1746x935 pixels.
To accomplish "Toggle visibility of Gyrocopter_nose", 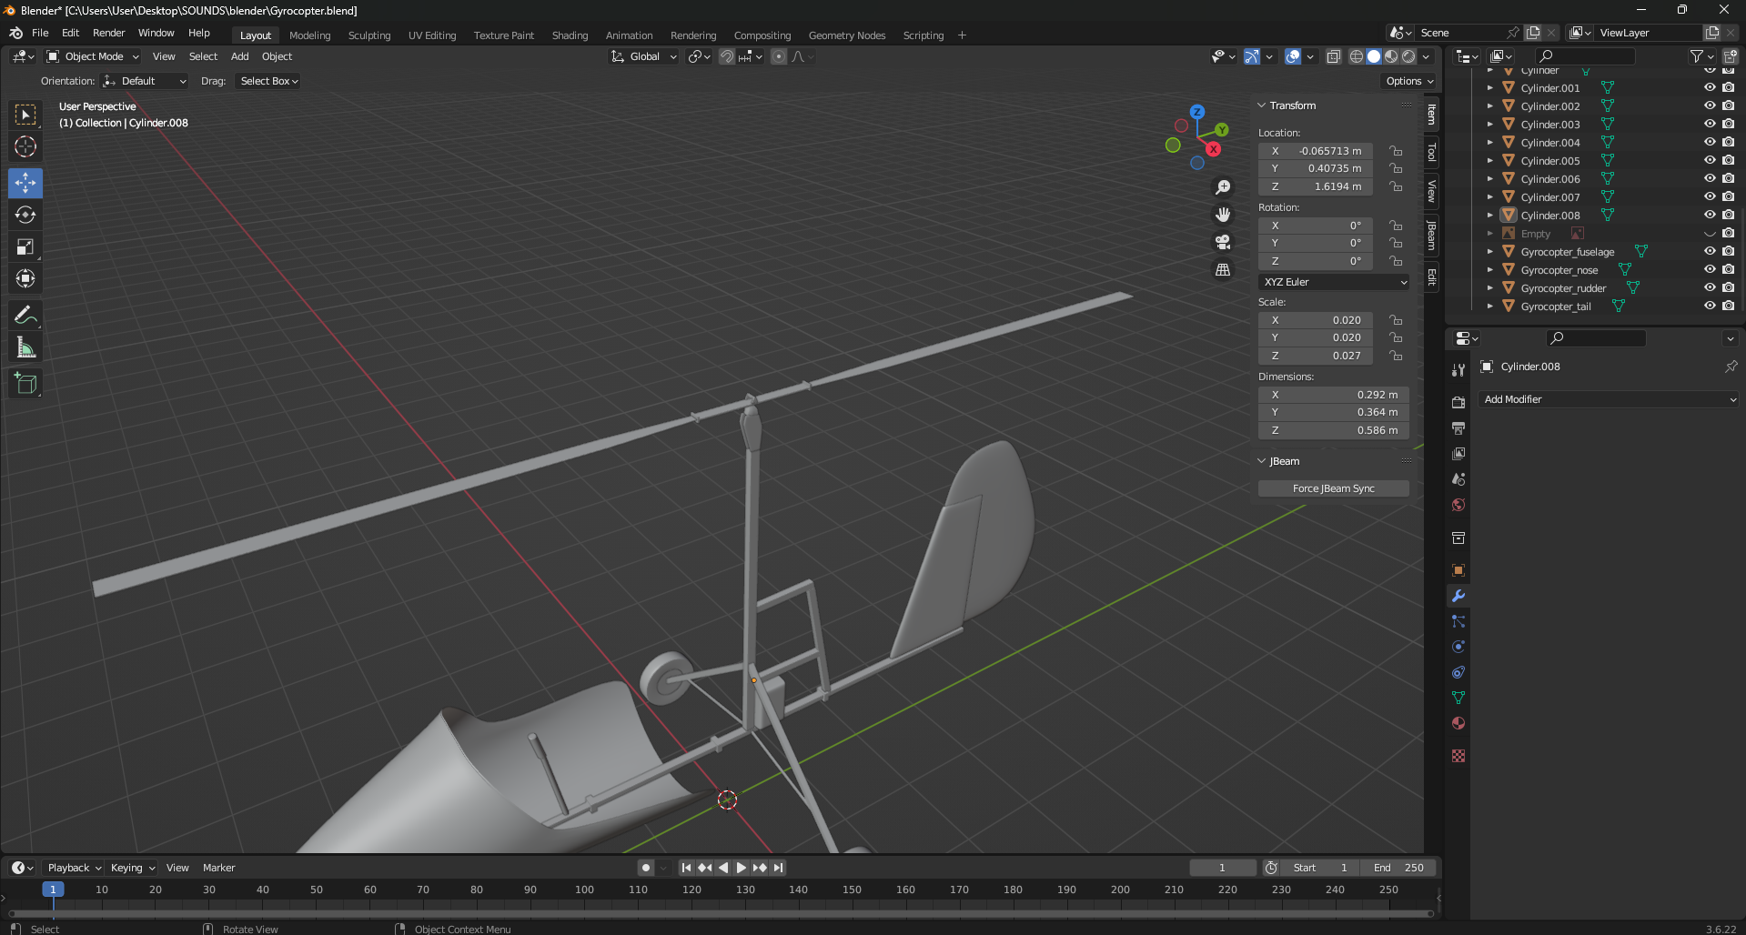I will 1710,269.
